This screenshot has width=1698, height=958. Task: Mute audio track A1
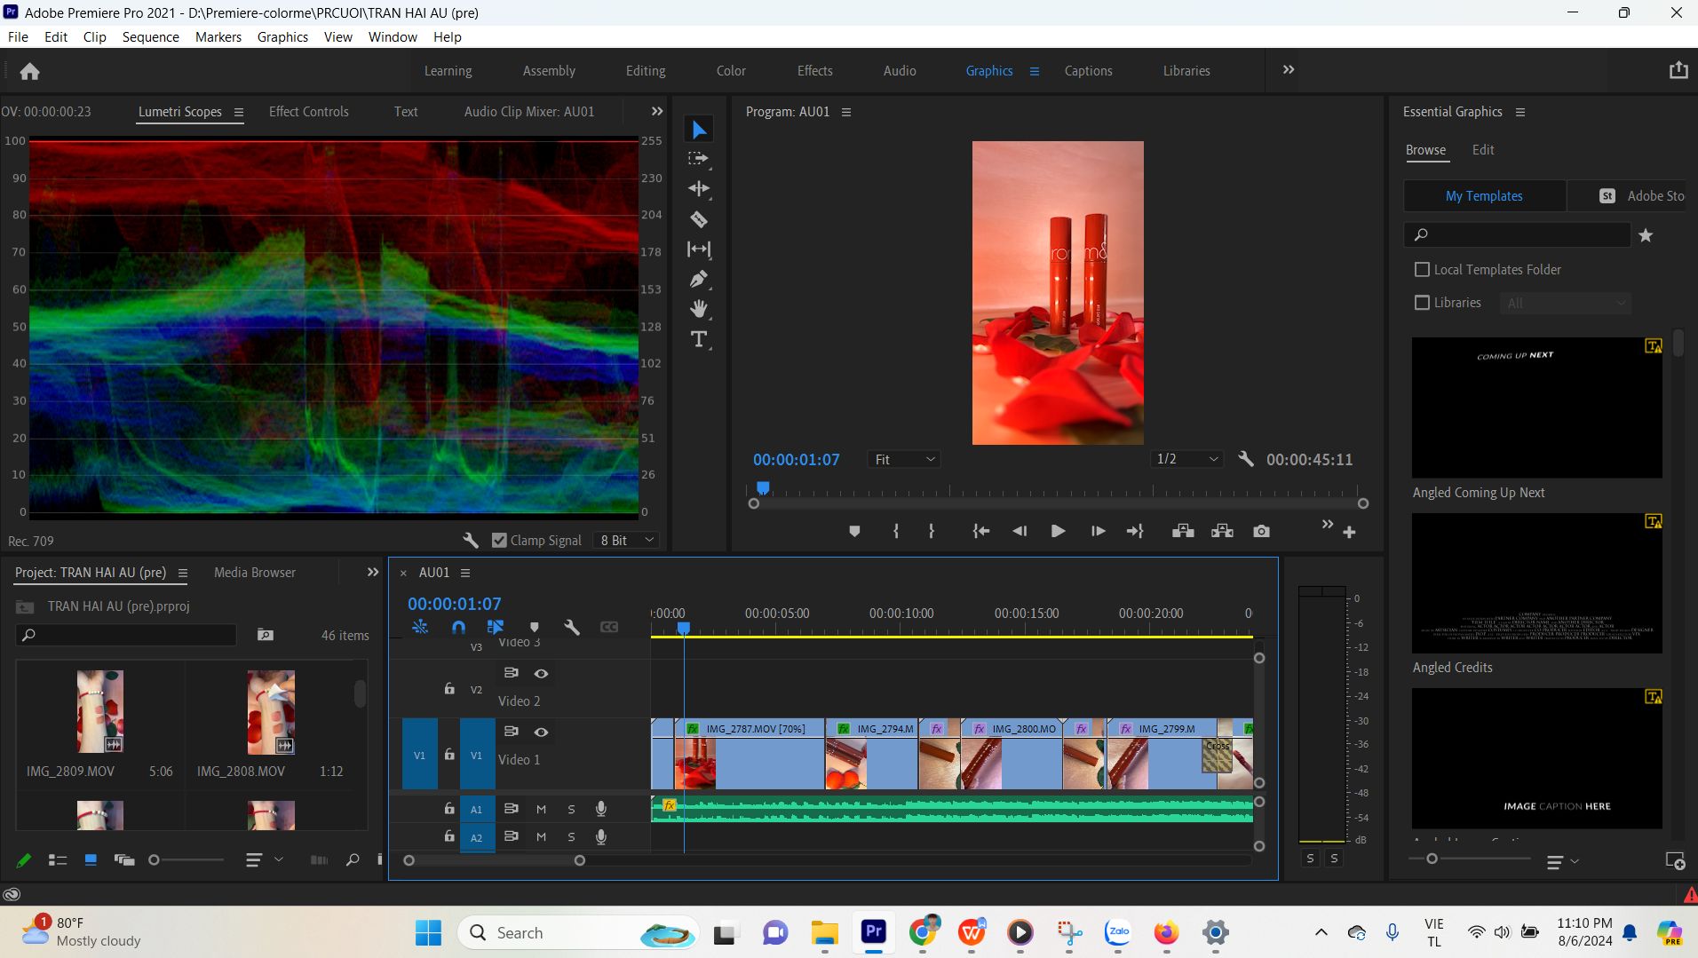pos(541,809)
